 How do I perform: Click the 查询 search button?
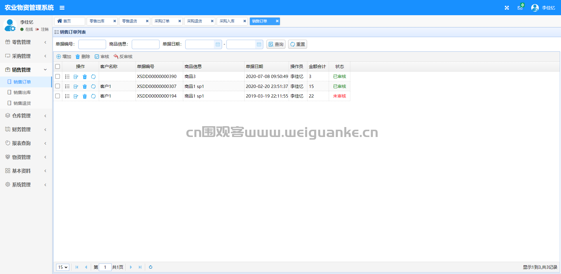click(276, 44)
